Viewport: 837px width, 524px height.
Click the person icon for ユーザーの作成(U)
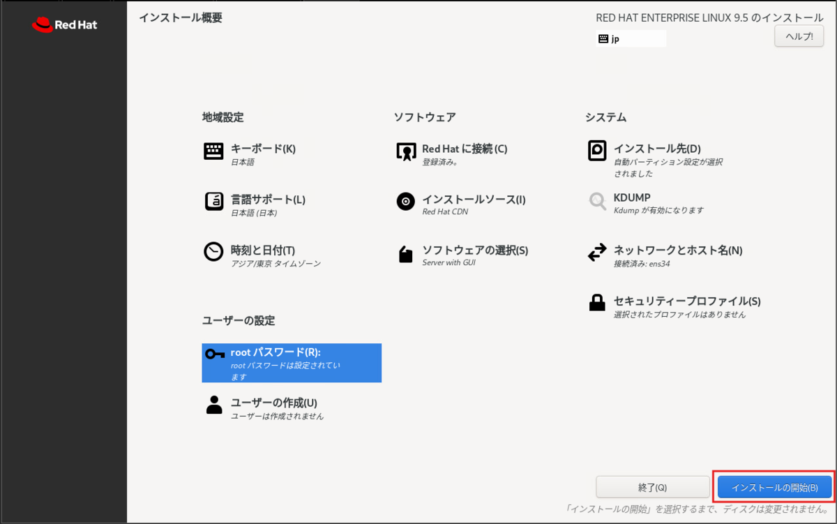(214, 405)
